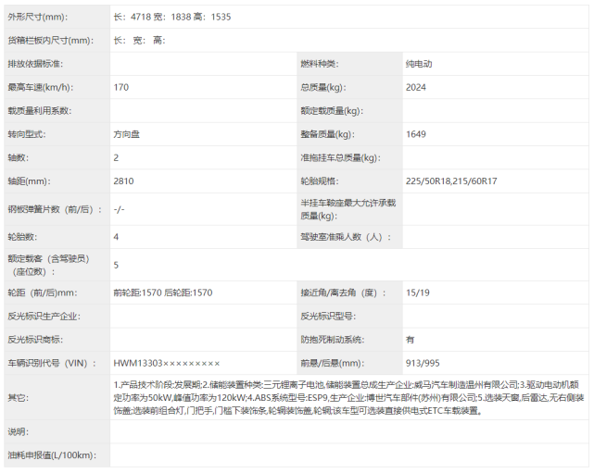The image size is (594, 473).
Task: Click the 排放依据标准 label
Action: click(35, 64)
